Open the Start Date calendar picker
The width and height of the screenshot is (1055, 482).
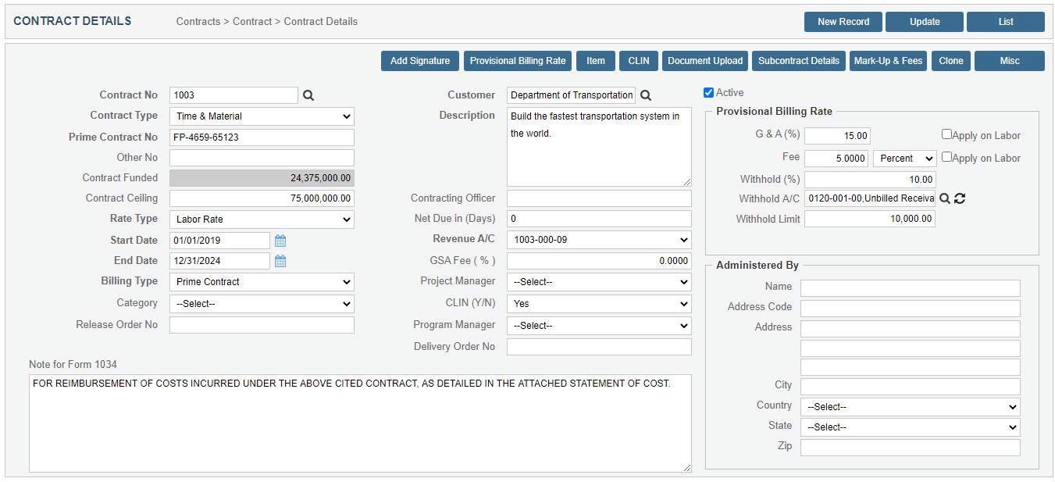[280, 241]
